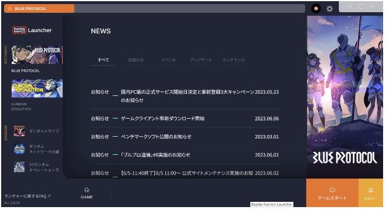The width and height of the screenshot is (386, 210).
Task: Open the ランチャーに関するFAQ link
Action: [x=27, y=196]
